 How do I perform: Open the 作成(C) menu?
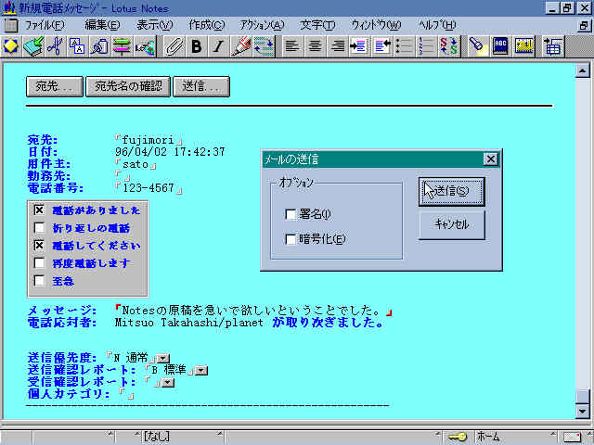pyautogui.click(x=207, y=25)
